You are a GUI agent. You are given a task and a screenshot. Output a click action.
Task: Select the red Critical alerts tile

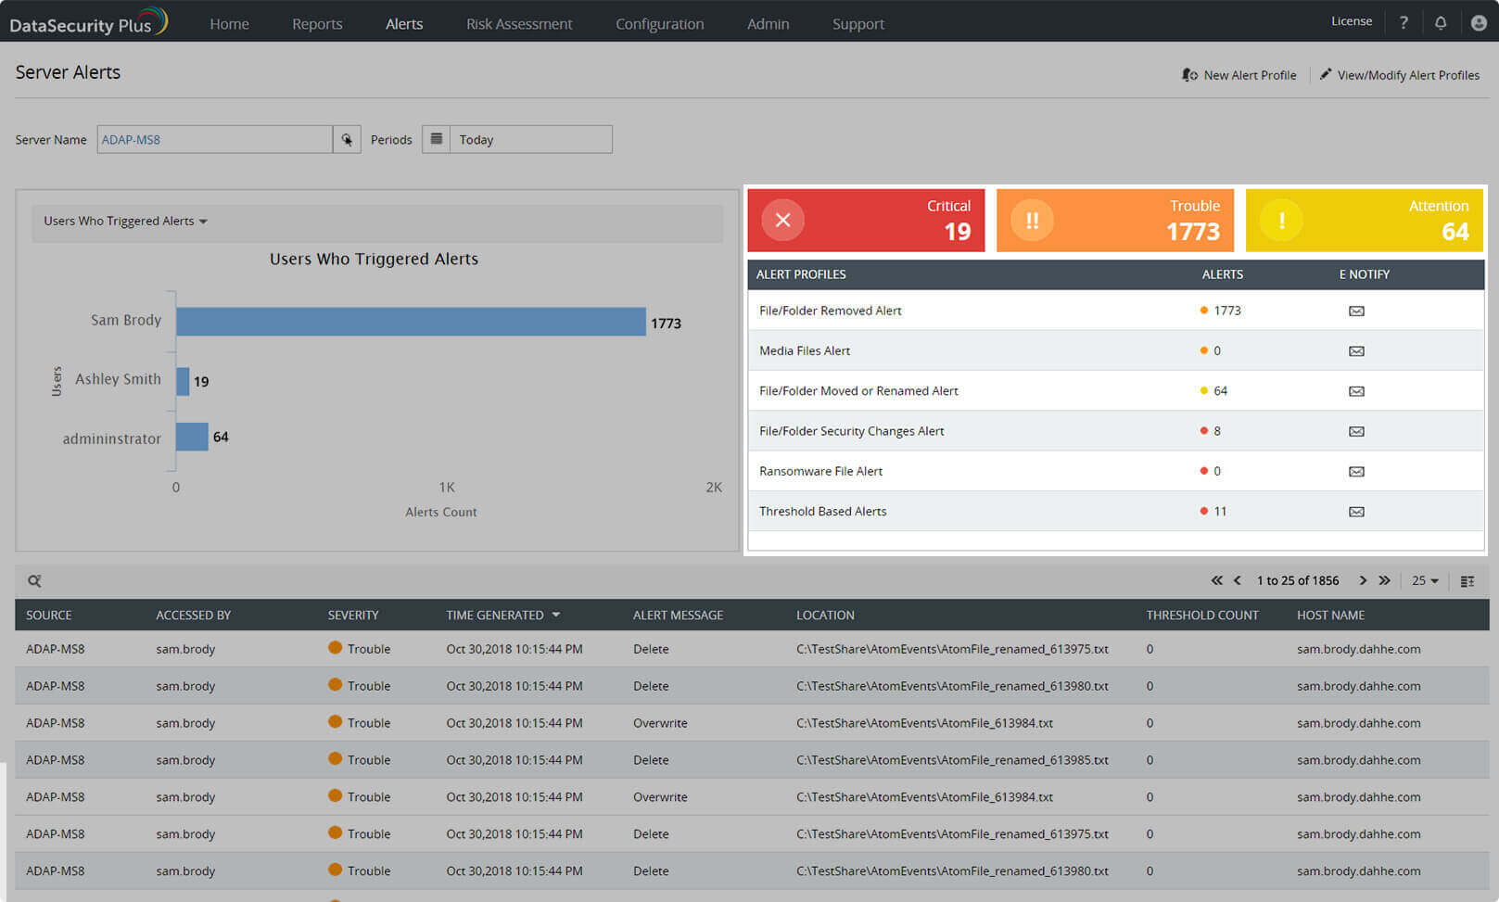point(866,221)
